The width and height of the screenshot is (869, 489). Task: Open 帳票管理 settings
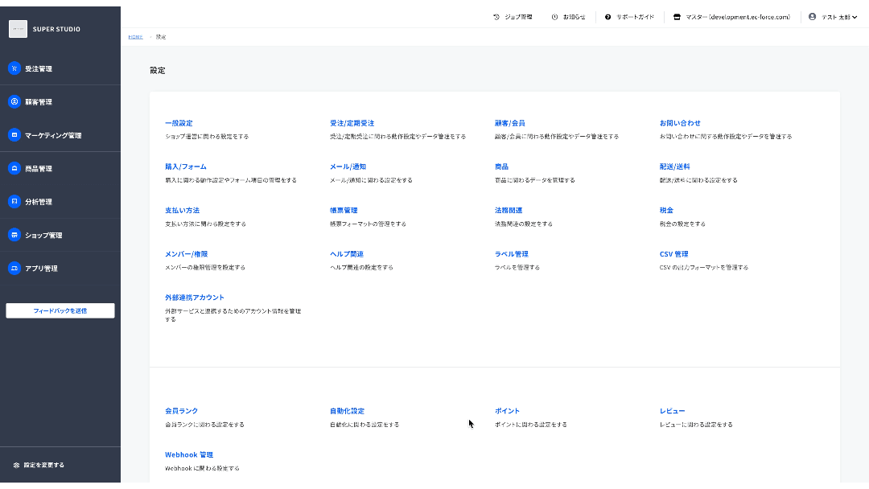344,211
